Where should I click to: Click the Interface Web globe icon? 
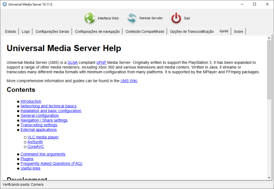pos(90,18)
